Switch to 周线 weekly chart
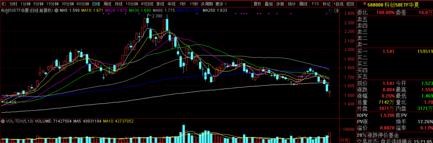The width and height of the screenshot is (433, 143). 107,4
